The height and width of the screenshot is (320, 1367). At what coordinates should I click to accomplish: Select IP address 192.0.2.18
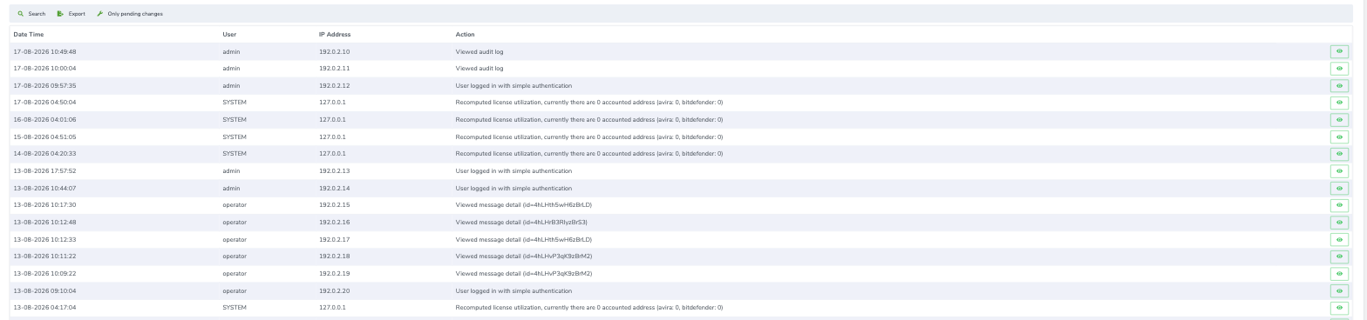(334, 257)
